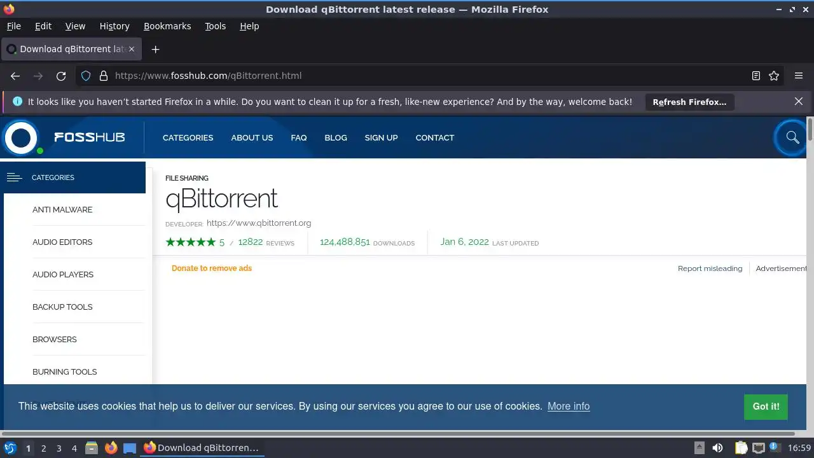814x458 pixels.
Task: Open the CONTACT navigation link
Action: tap(435, 137)
